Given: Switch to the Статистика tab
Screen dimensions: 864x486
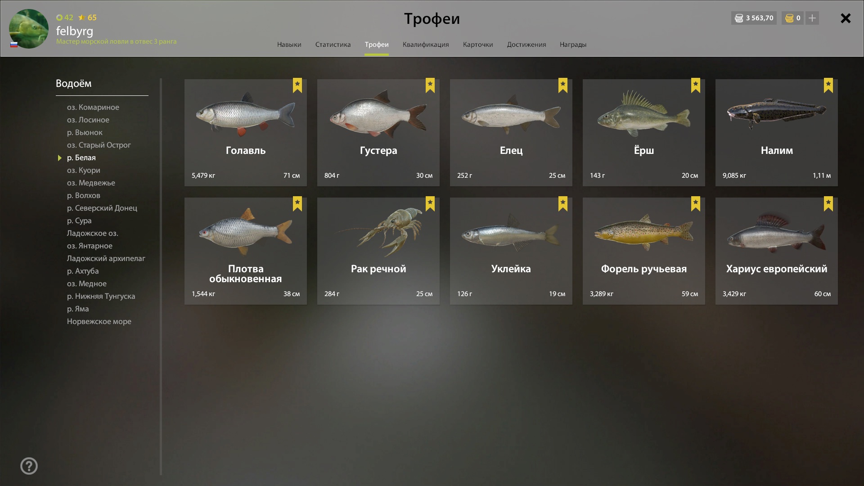Looking at the screenshot, I should (333, 45).
